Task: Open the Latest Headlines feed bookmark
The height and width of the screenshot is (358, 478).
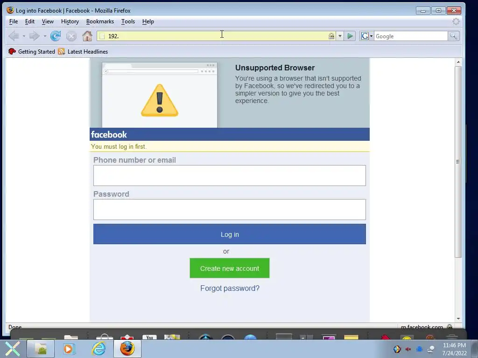Action: click(x=83, y=51)
